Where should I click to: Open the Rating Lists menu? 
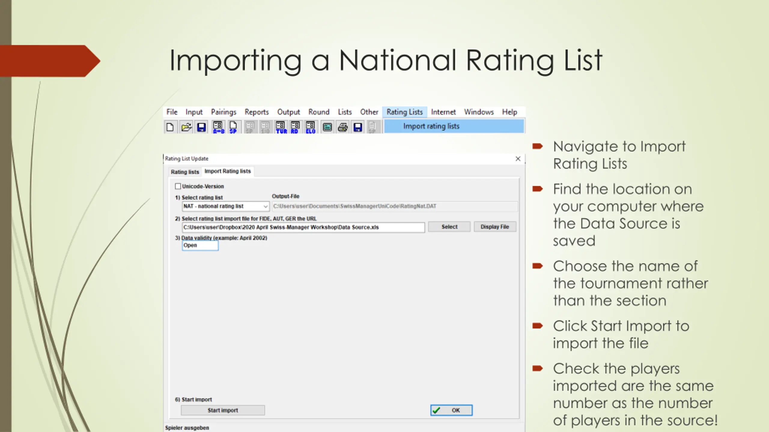pos(404,112)
